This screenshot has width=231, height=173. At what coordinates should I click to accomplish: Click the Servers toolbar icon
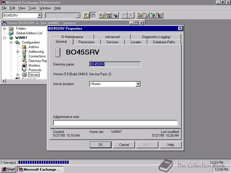[x=146, y=15]
